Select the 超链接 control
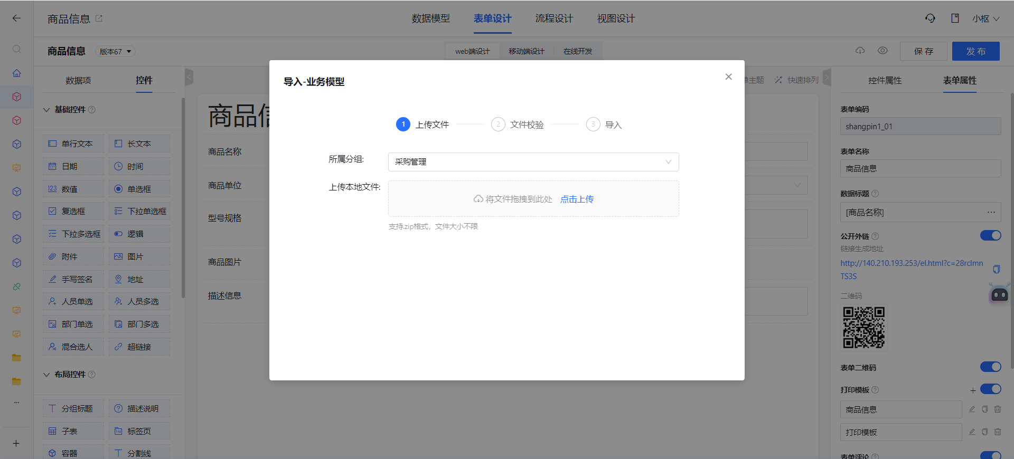 click(139, 347)
